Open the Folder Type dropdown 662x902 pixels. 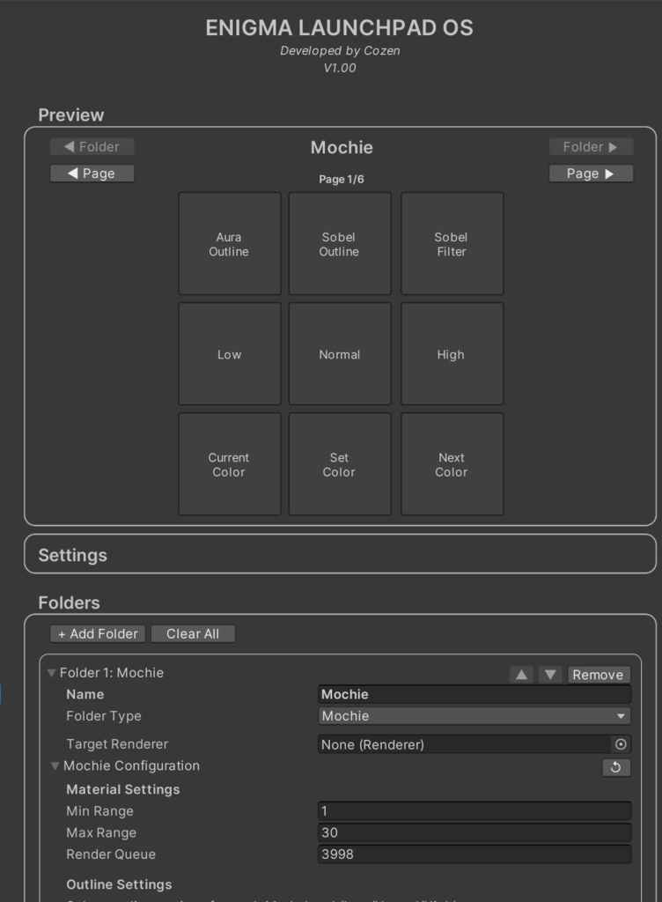click(x=474, y=716)
